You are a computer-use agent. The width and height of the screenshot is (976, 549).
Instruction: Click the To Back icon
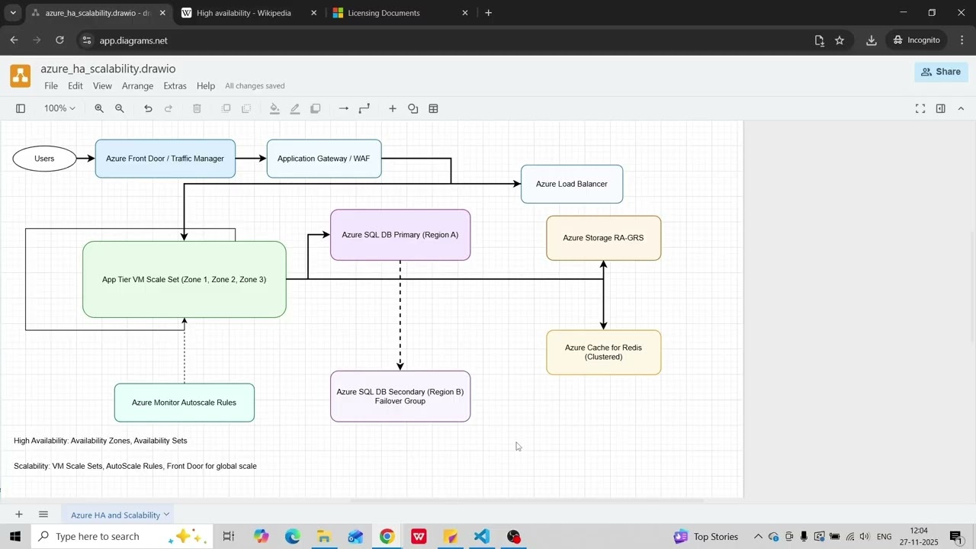click(246, 109)
